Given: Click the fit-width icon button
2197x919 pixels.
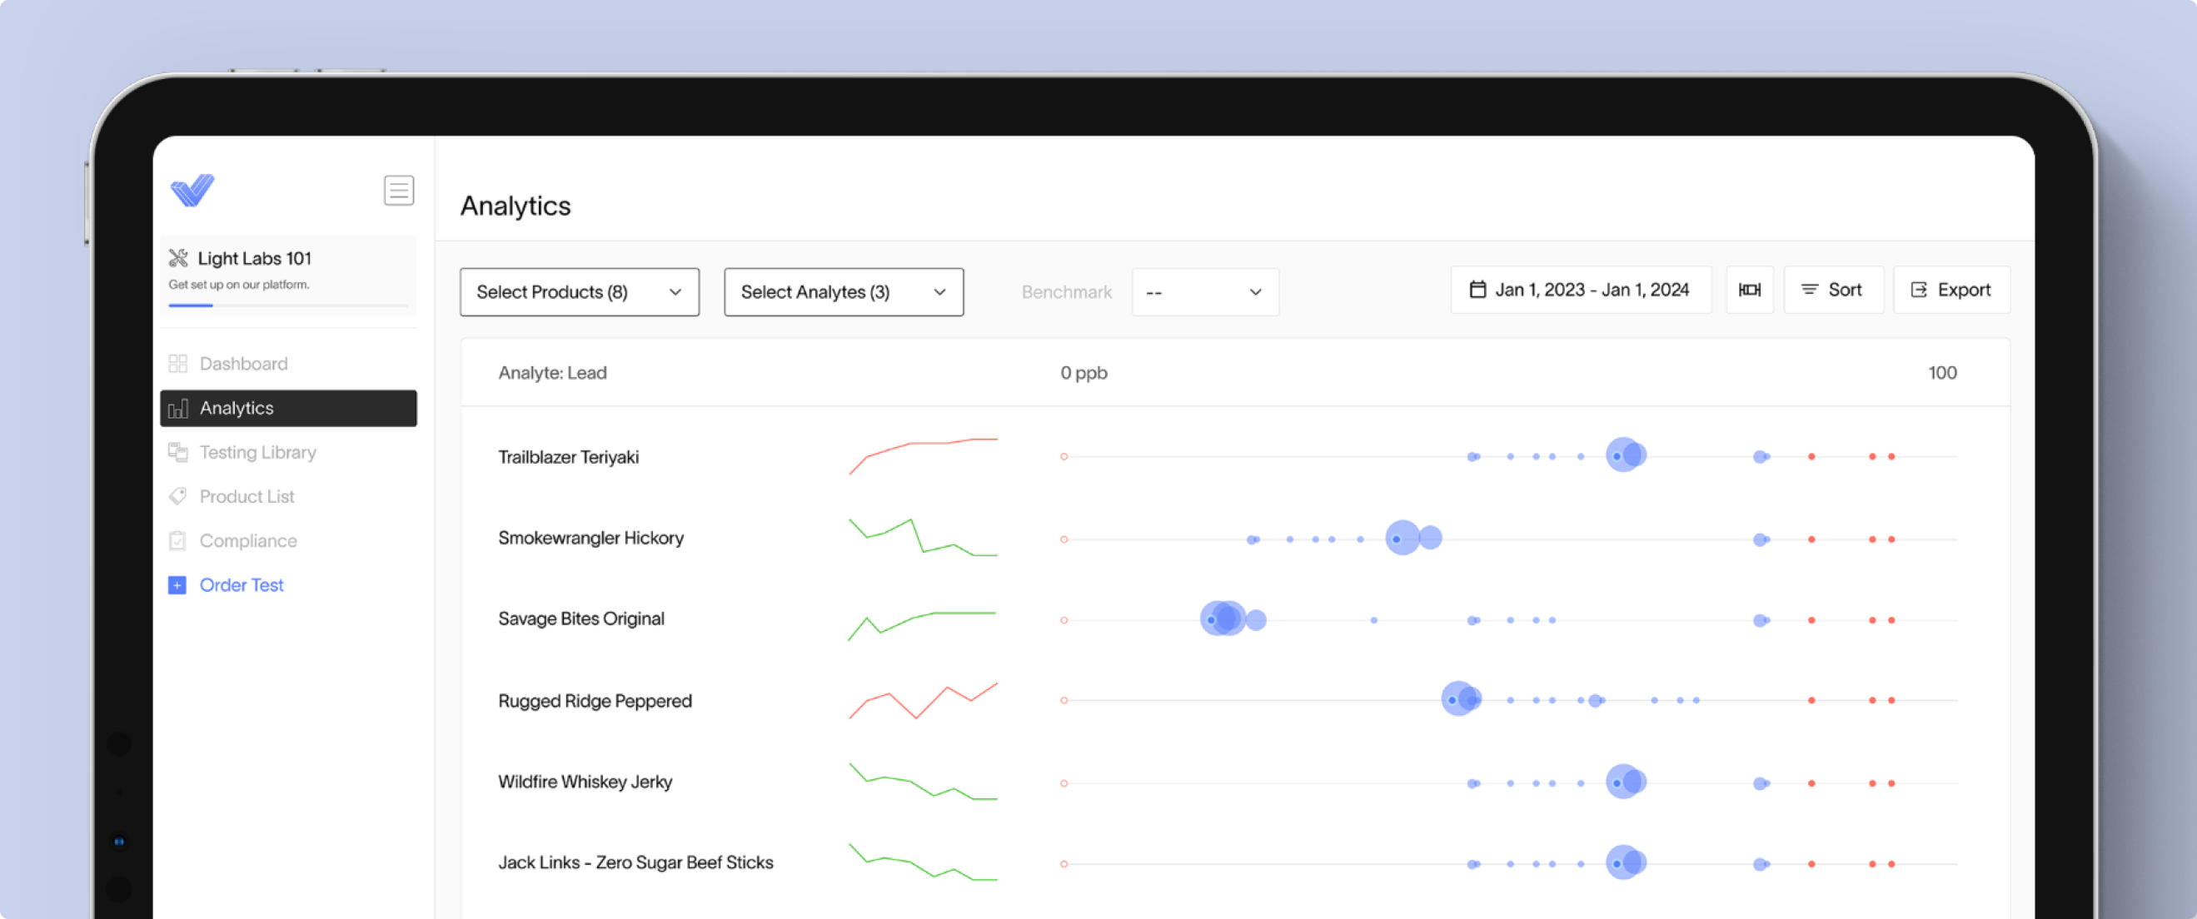Looking at the screenshot, I should 1749,290.
